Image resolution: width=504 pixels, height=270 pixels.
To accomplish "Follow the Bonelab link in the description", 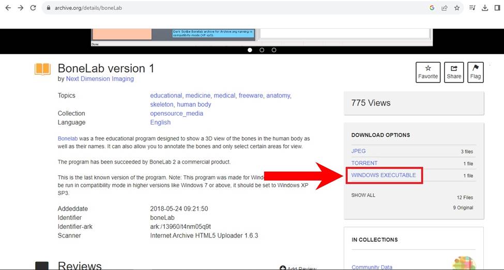I will [x=68, y=138].
